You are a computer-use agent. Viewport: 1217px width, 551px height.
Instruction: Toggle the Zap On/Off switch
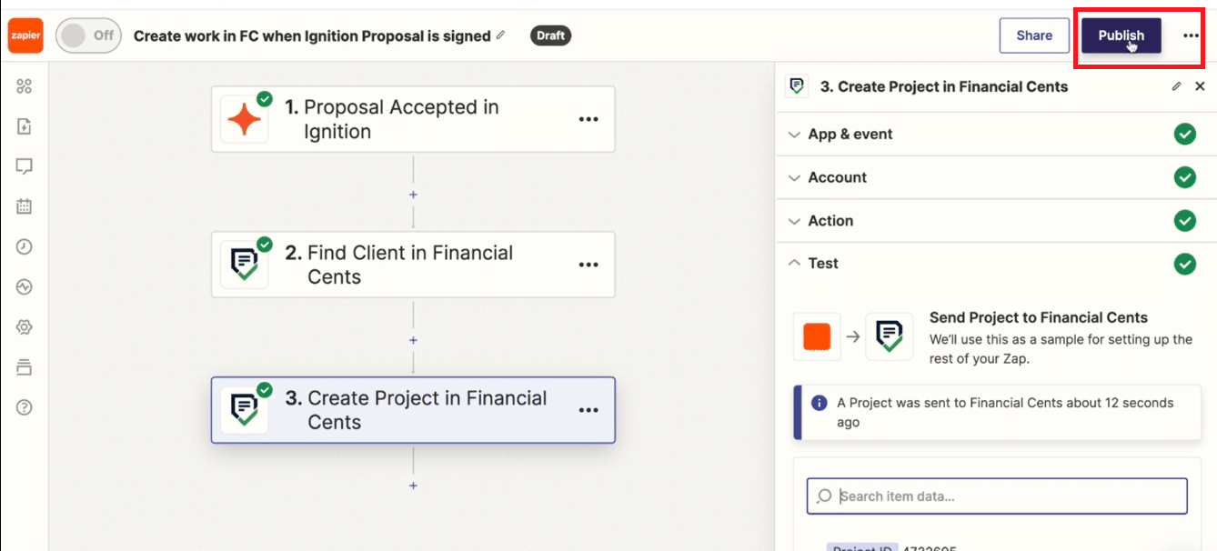(88, 35)
